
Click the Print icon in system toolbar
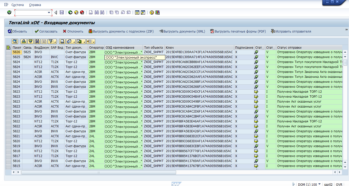click(x=91, y=13)
